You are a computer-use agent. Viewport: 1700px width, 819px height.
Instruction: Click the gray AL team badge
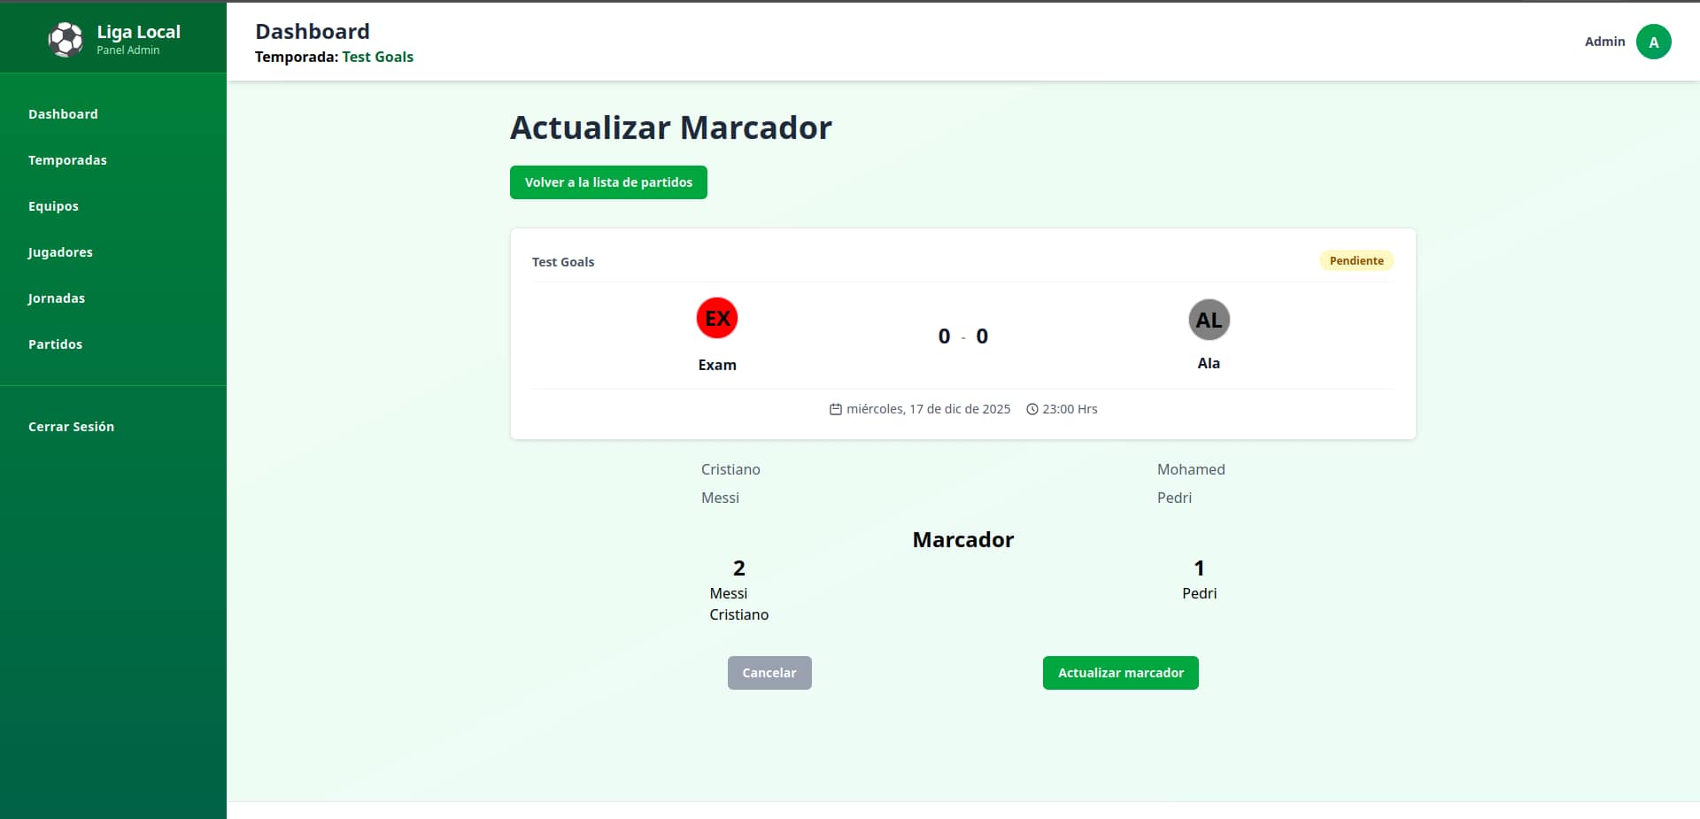tap(1209, 320)
